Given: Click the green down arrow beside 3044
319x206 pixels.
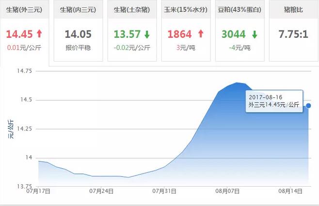Looking at the screenshot, I should [255, 34].
